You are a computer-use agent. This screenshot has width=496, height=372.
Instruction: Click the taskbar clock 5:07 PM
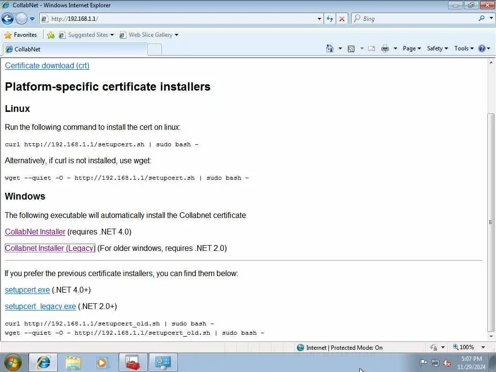click(x=471, y=362)
